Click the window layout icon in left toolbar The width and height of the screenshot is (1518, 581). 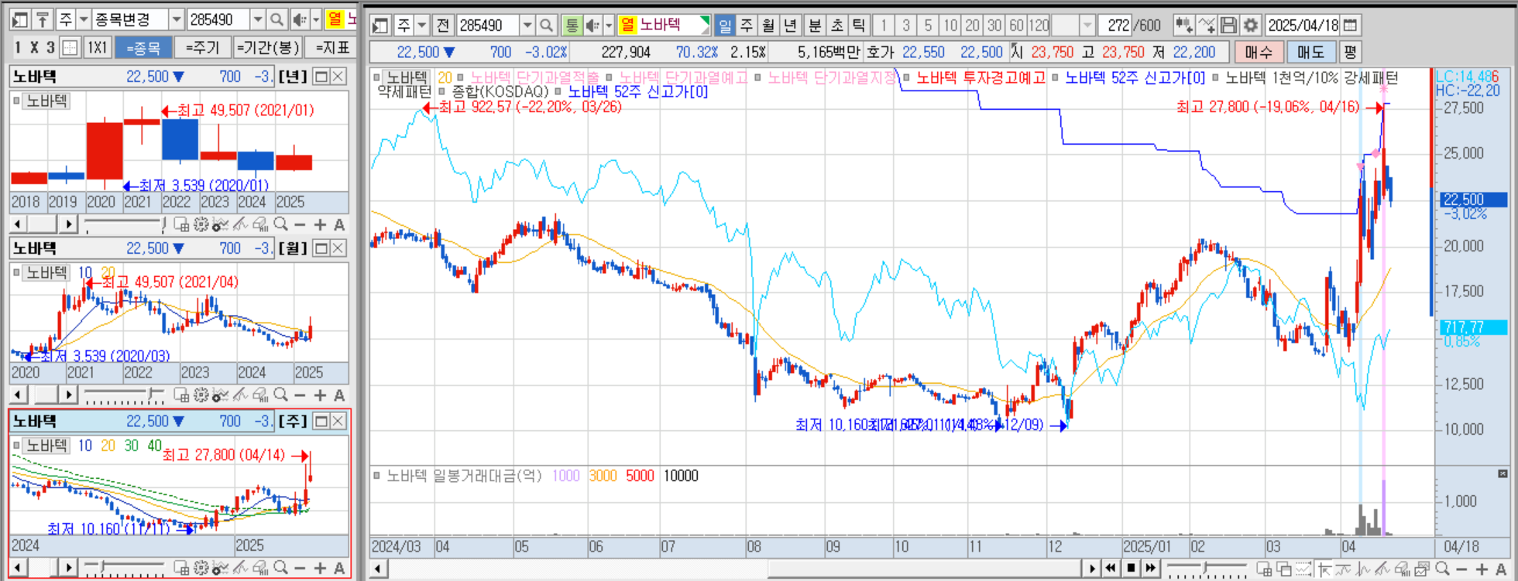click(21, 19)
